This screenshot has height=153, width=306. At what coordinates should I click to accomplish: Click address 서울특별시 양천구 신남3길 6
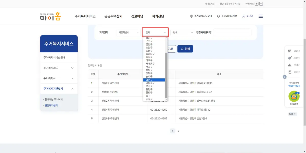pos(193,119)
